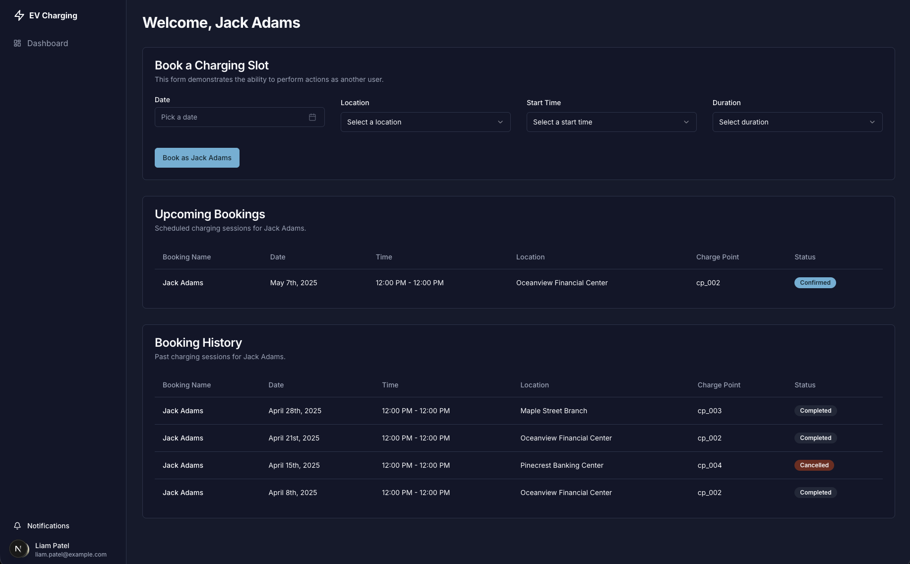The width and height of the screenshot is (910, 564).
Task: Click the calendar icon in Date field
Action: coord(312,117)
